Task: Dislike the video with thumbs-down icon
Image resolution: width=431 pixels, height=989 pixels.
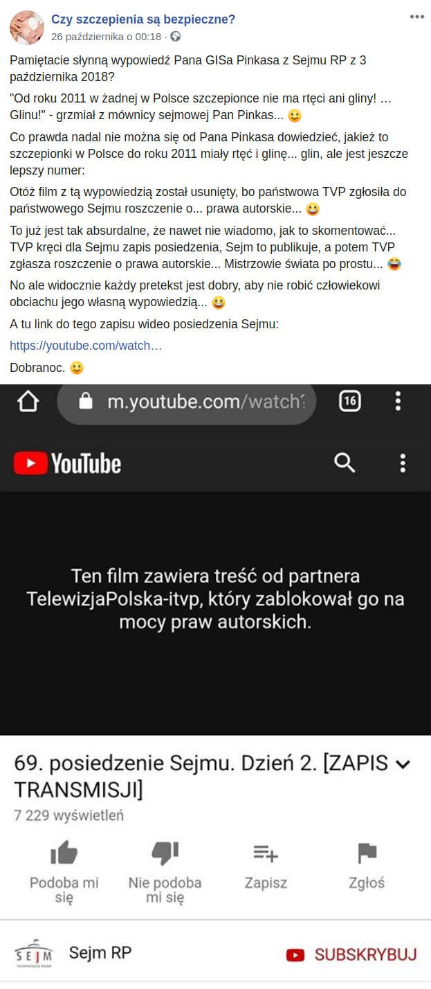Action: tap(165, 871)
